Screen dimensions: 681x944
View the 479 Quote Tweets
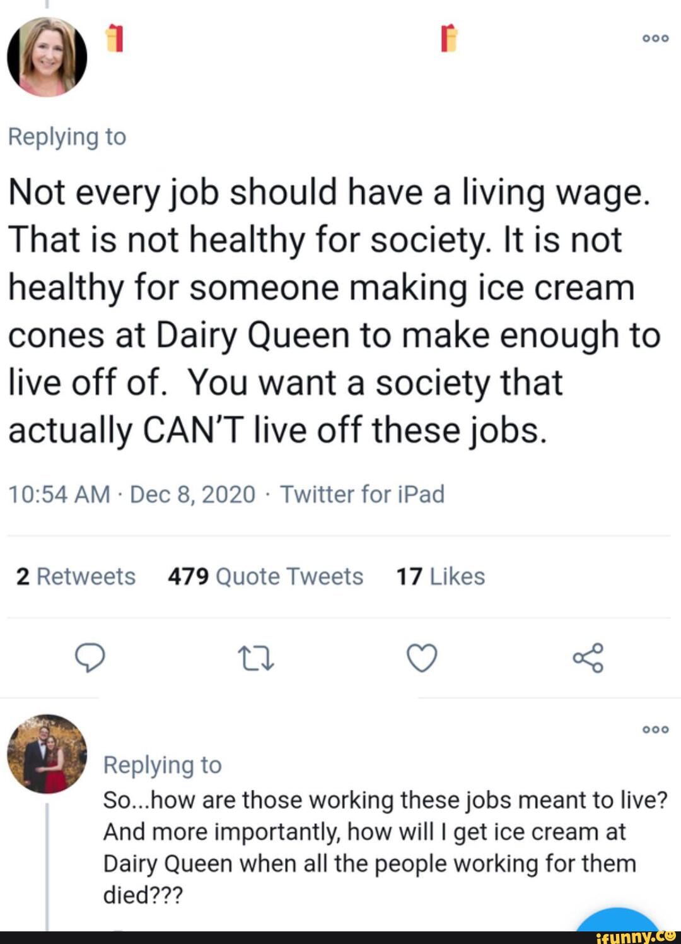pos(265,577)
